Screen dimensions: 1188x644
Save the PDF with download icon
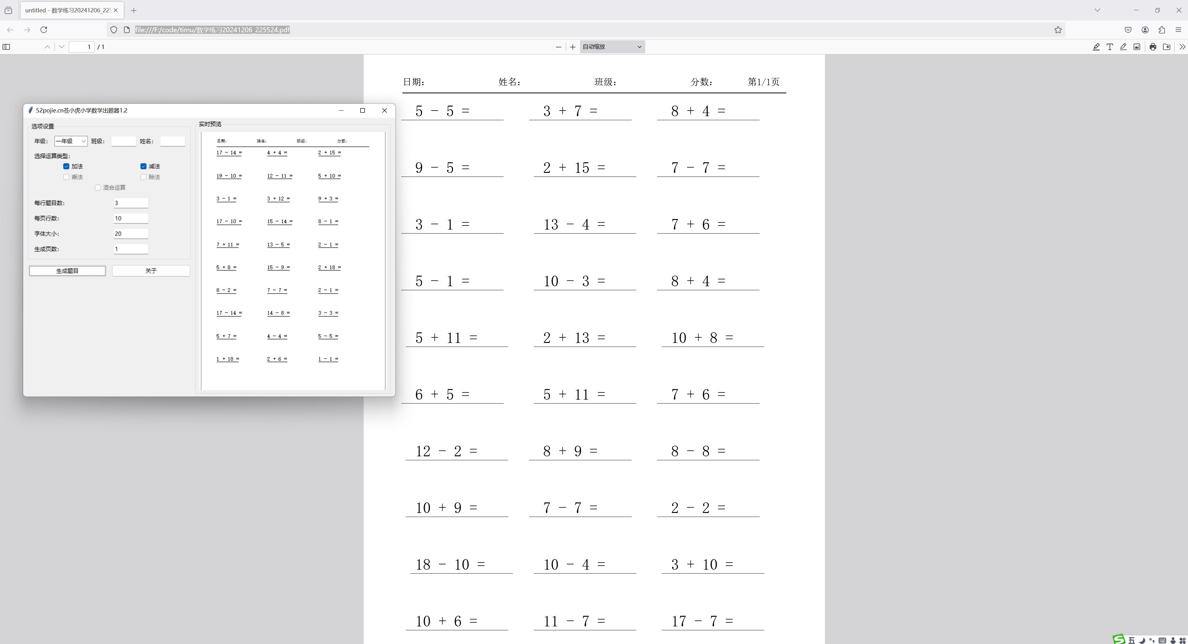point(1166,46)
